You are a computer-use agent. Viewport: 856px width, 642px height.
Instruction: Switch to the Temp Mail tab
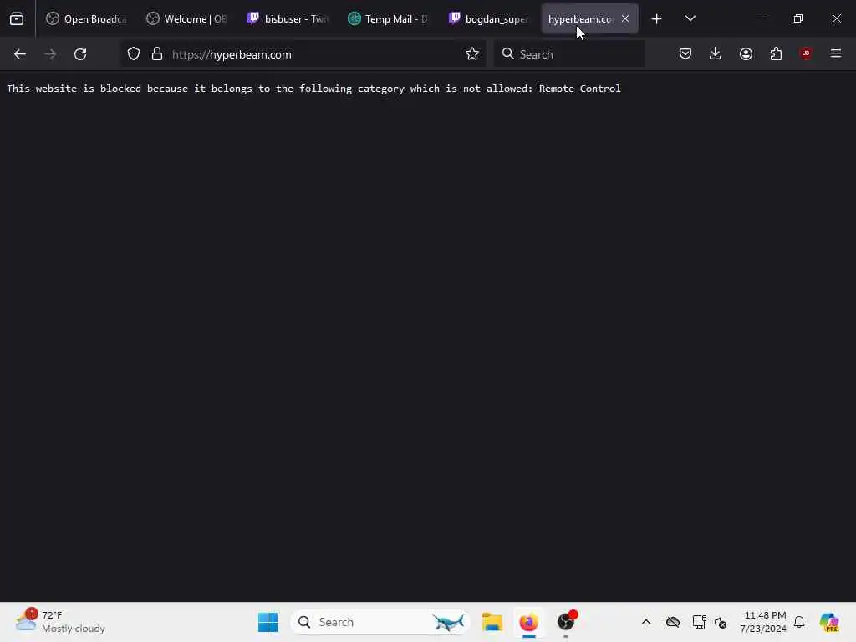[x=388, y=19]
